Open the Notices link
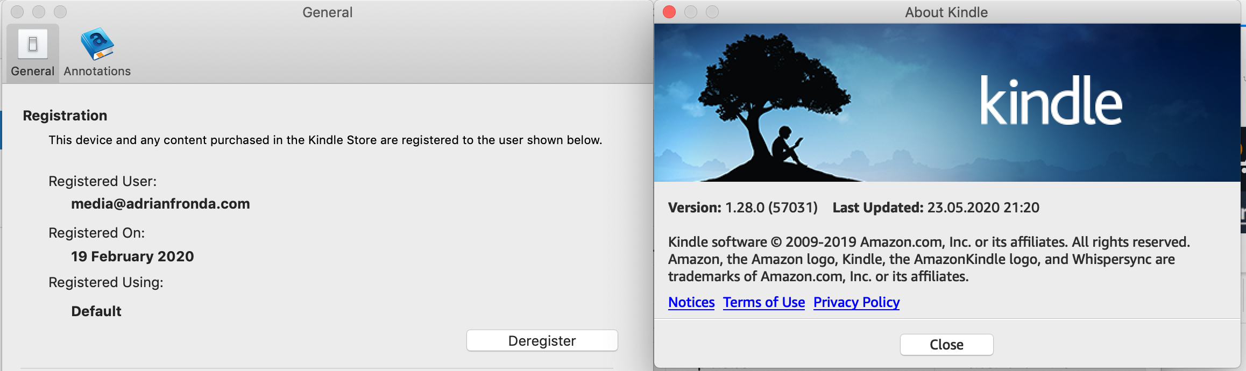This screenshot has width=1246, height=371. (x=691, y=302)
